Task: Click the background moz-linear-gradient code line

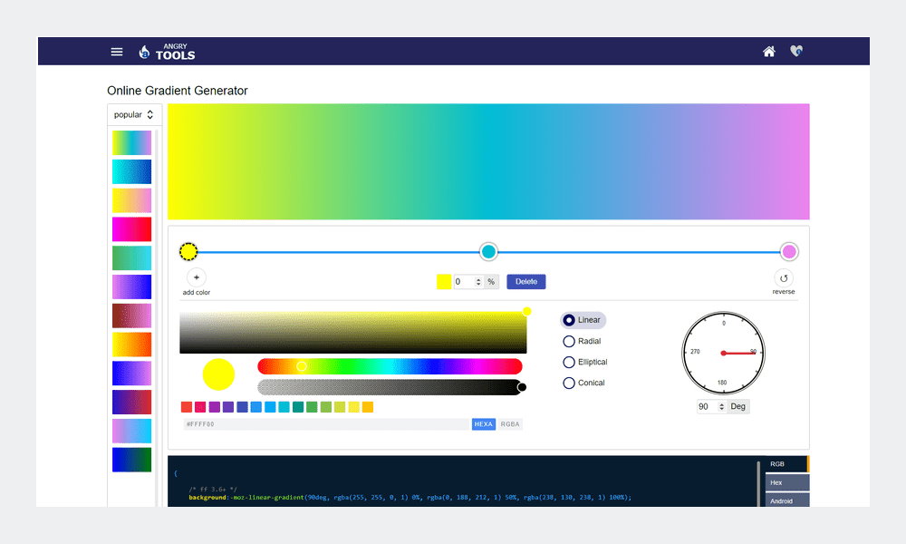Action: [x=410, y=497]
